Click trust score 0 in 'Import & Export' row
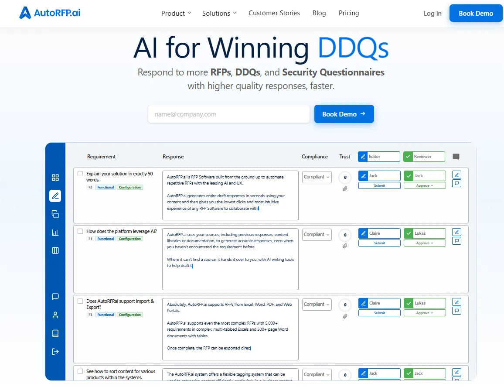Image resolution: width=504 pixels, height=387 pixels. pos(345,305)
